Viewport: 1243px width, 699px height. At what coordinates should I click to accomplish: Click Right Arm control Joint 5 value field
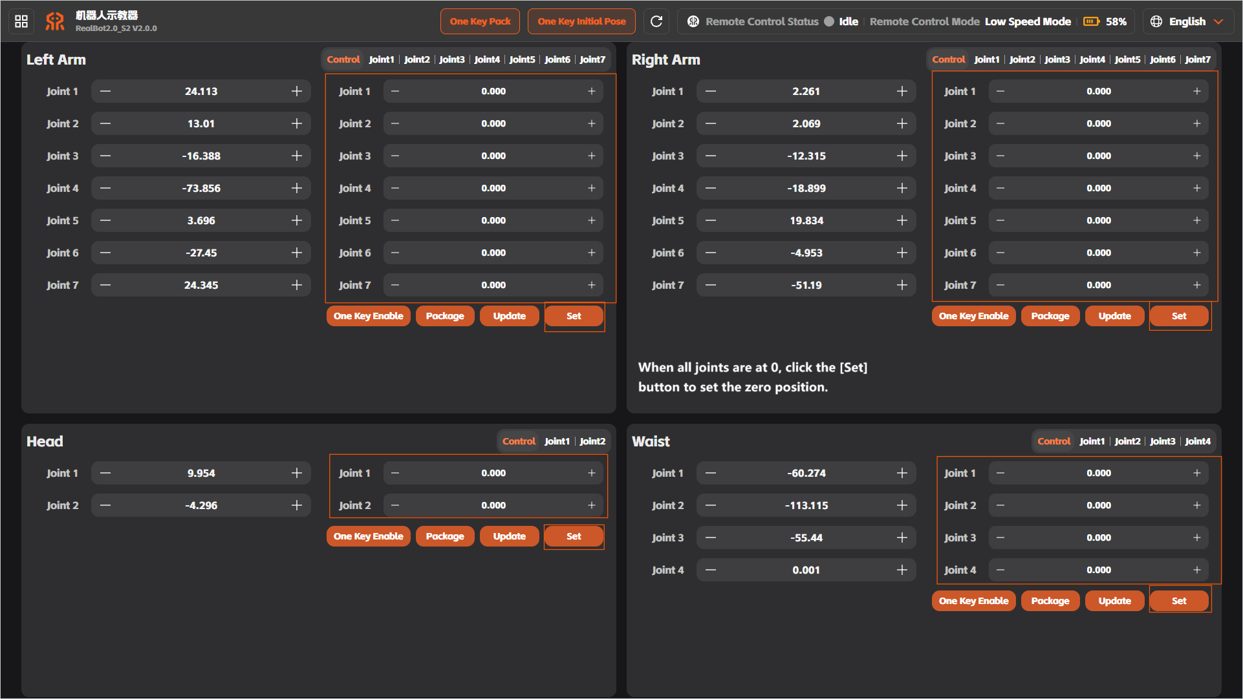coord(1098,220)
